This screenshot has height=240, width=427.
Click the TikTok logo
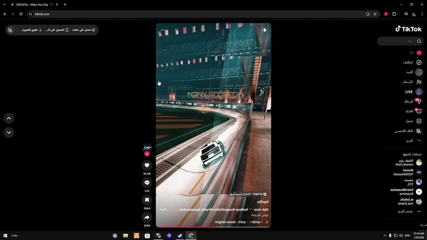click(408, 29)
